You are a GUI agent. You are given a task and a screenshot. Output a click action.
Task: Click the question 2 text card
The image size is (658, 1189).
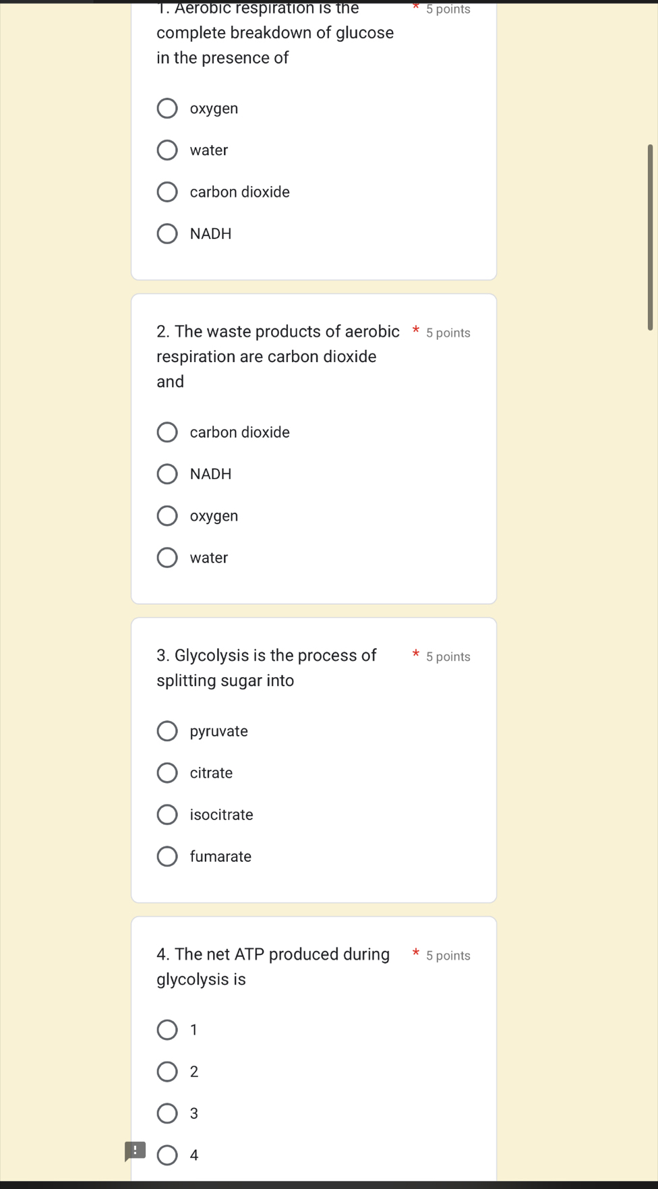(278, 356)
